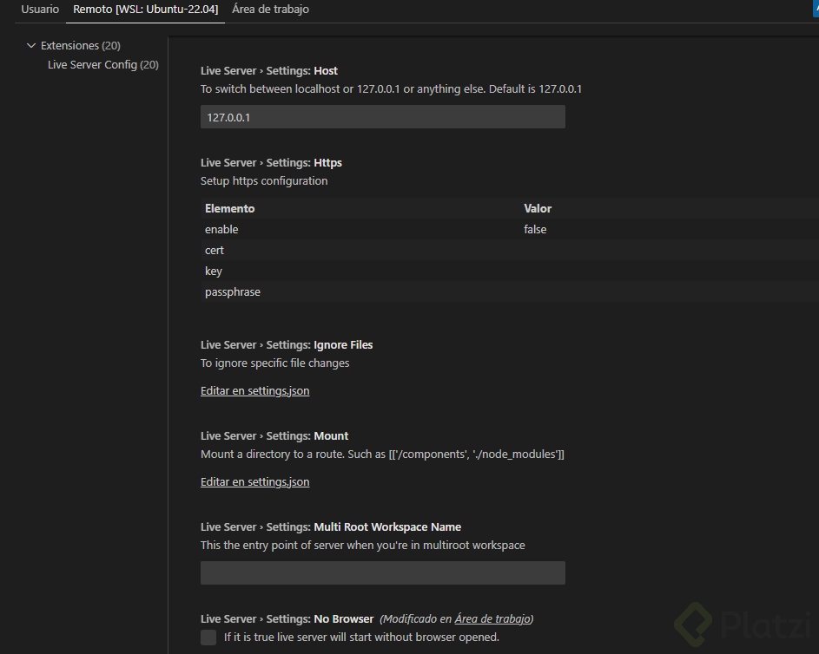
Task: Open Editar en settings.json under Mount
Action: 254,482
